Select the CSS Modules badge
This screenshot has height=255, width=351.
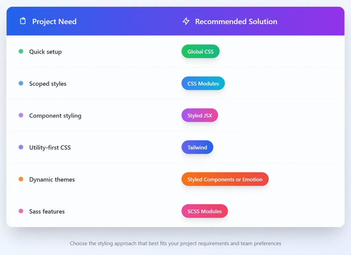(x=203, y=84)
